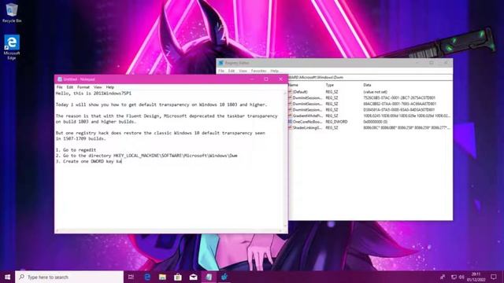This screenshot has height=283, width=504.
Task: Open the network tray icon
Action: click(x=454, y=277)
